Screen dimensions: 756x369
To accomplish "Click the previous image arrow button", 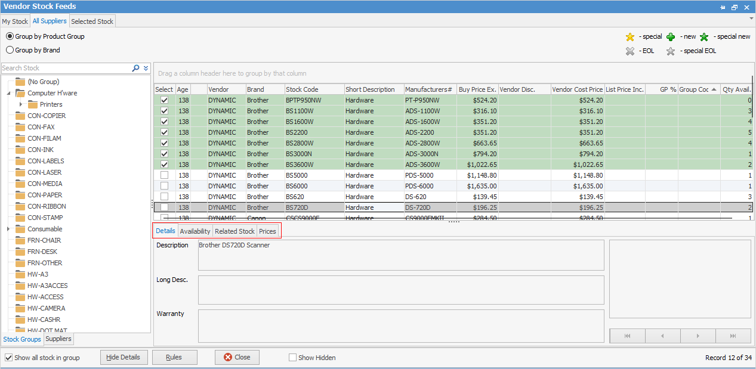I will pos(662,336).
